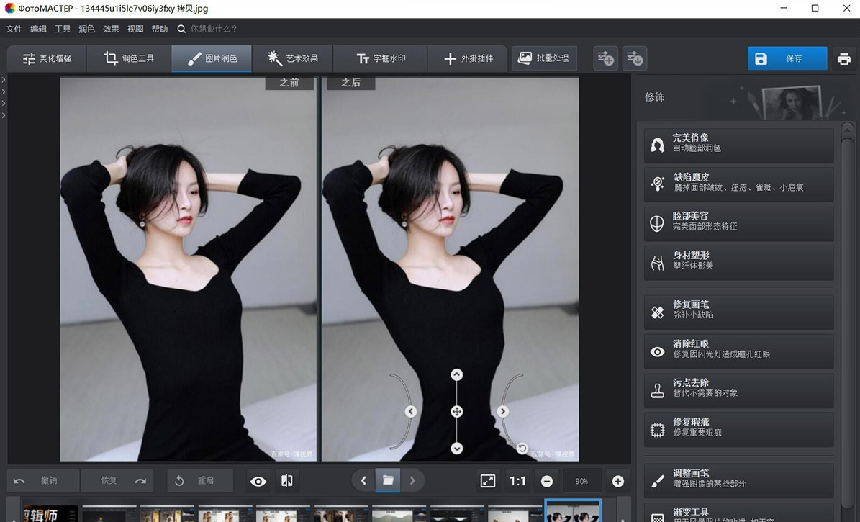
Task: Switch to the 调色工具 tab
Action: (x=129, y=58)
